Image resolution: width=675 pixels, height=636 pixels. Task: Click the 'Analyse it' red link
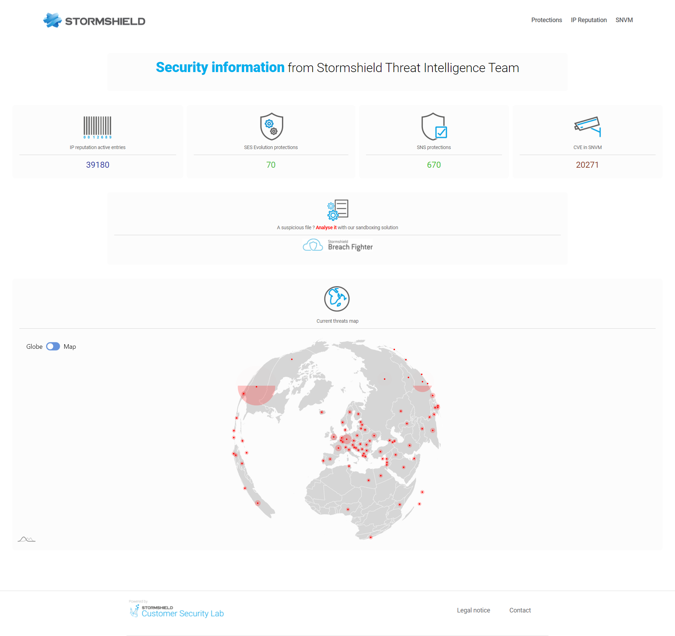click(x=326, y=227)
